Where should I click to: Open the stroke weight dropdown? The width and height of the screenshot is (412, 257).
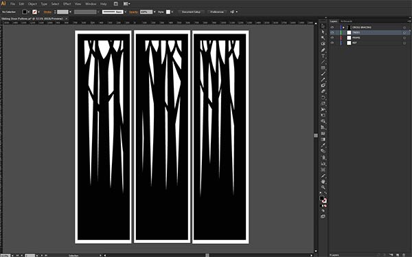coord(70,12)
